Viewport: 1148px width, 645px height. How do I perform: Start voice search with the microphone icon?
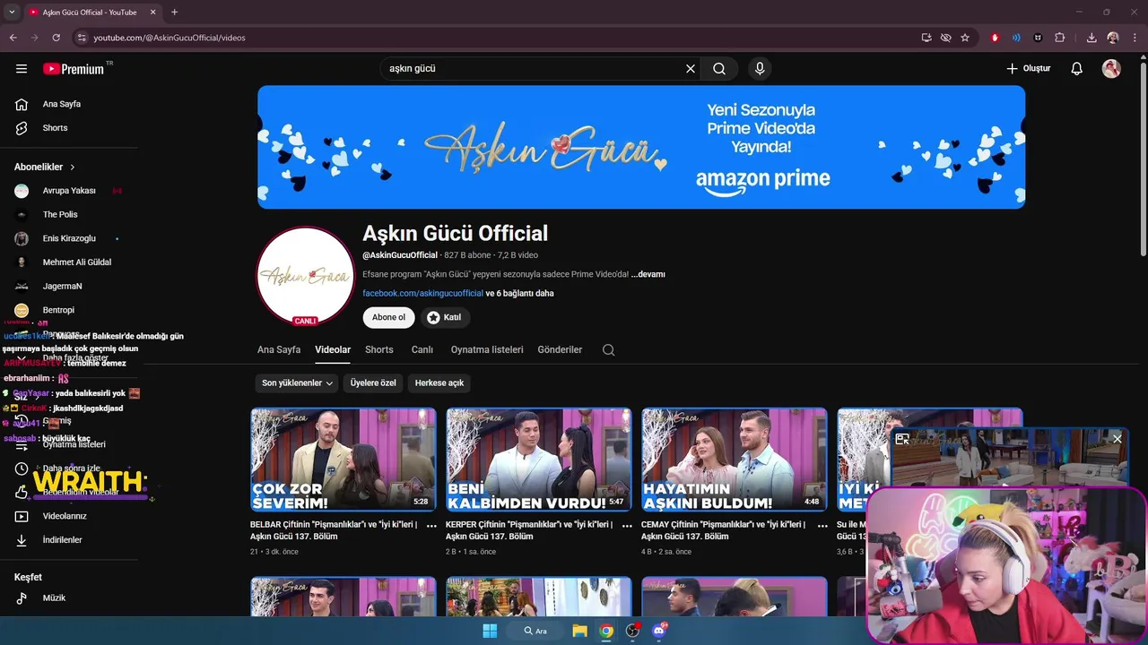(760, 69)
